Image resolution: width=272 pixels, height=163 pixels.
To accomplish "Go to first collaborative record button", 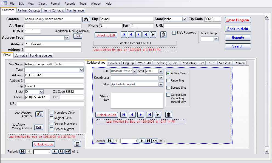I will [x=124, y=115].
